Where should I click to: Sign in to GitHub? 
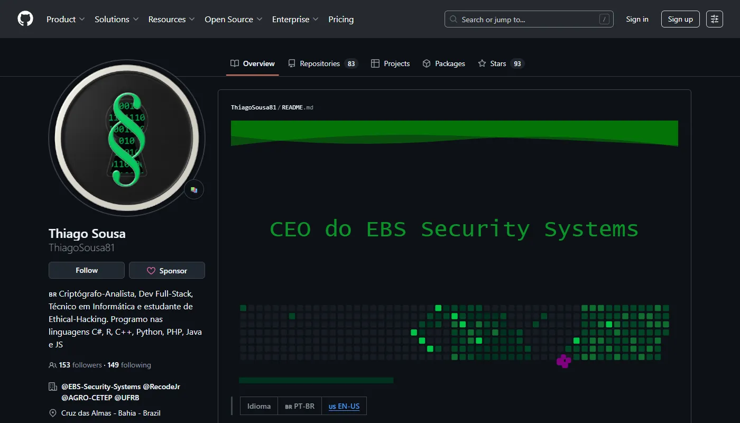637,19
